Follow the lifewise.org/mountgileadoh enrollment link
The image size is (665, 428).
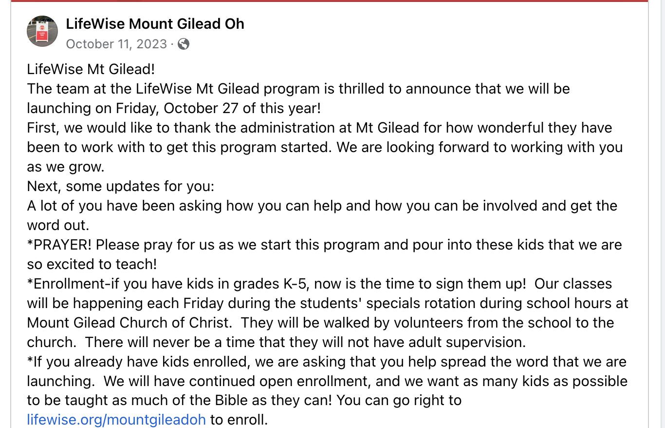tap(116, 420)
